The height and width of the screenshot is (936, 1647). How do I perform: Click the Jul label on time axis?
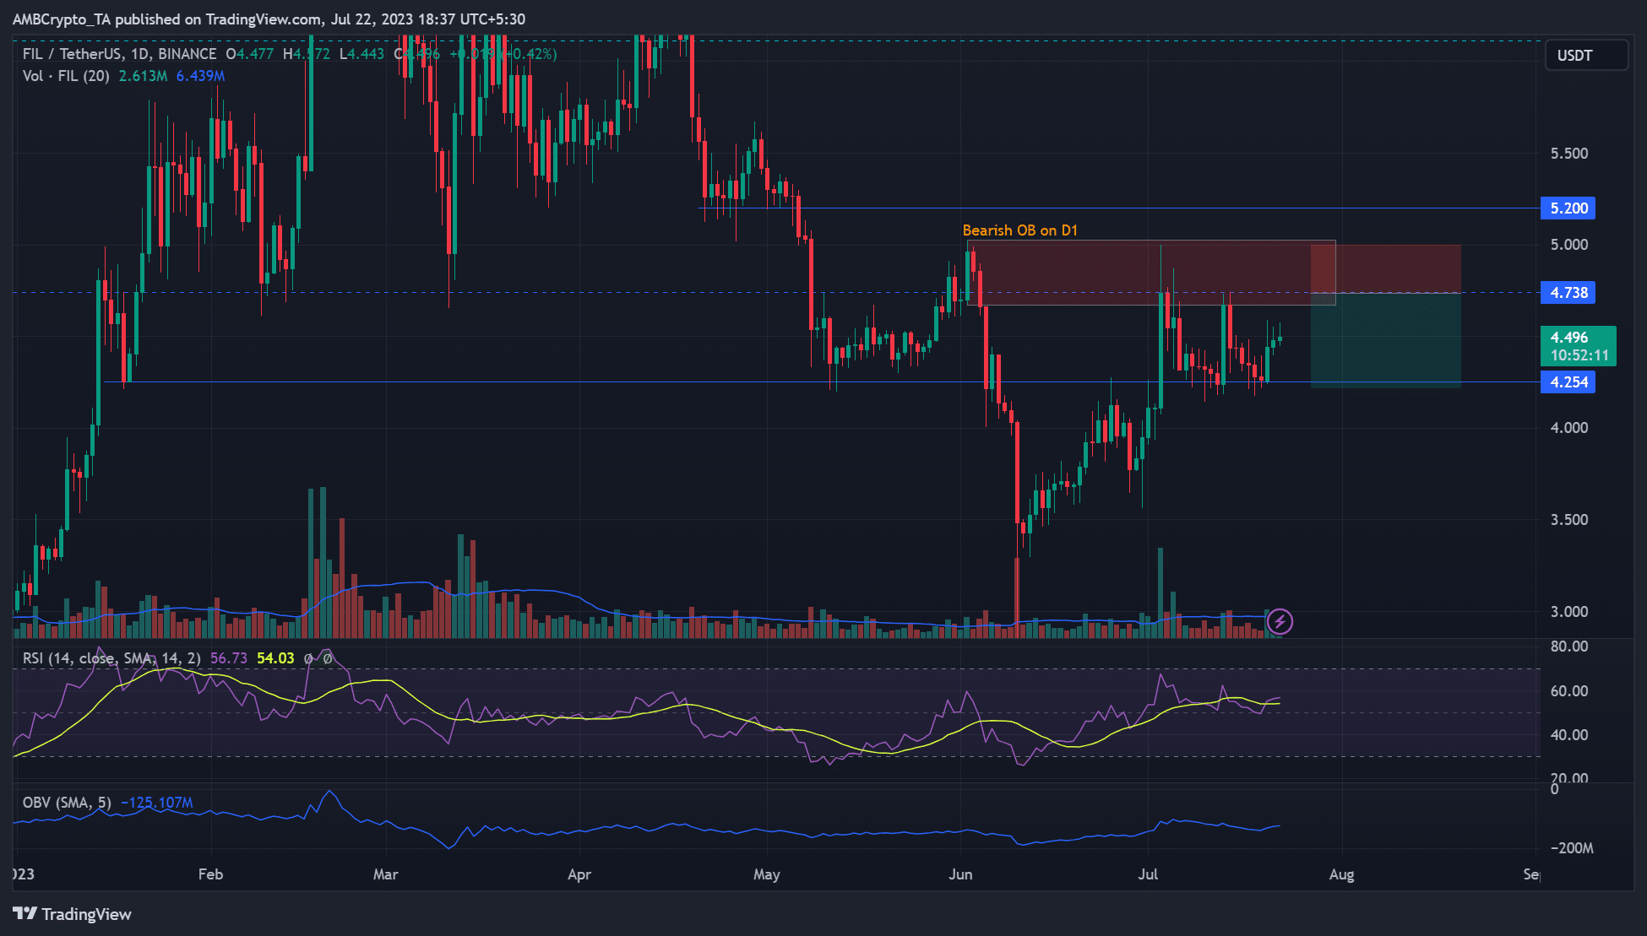pos(1148,874)
